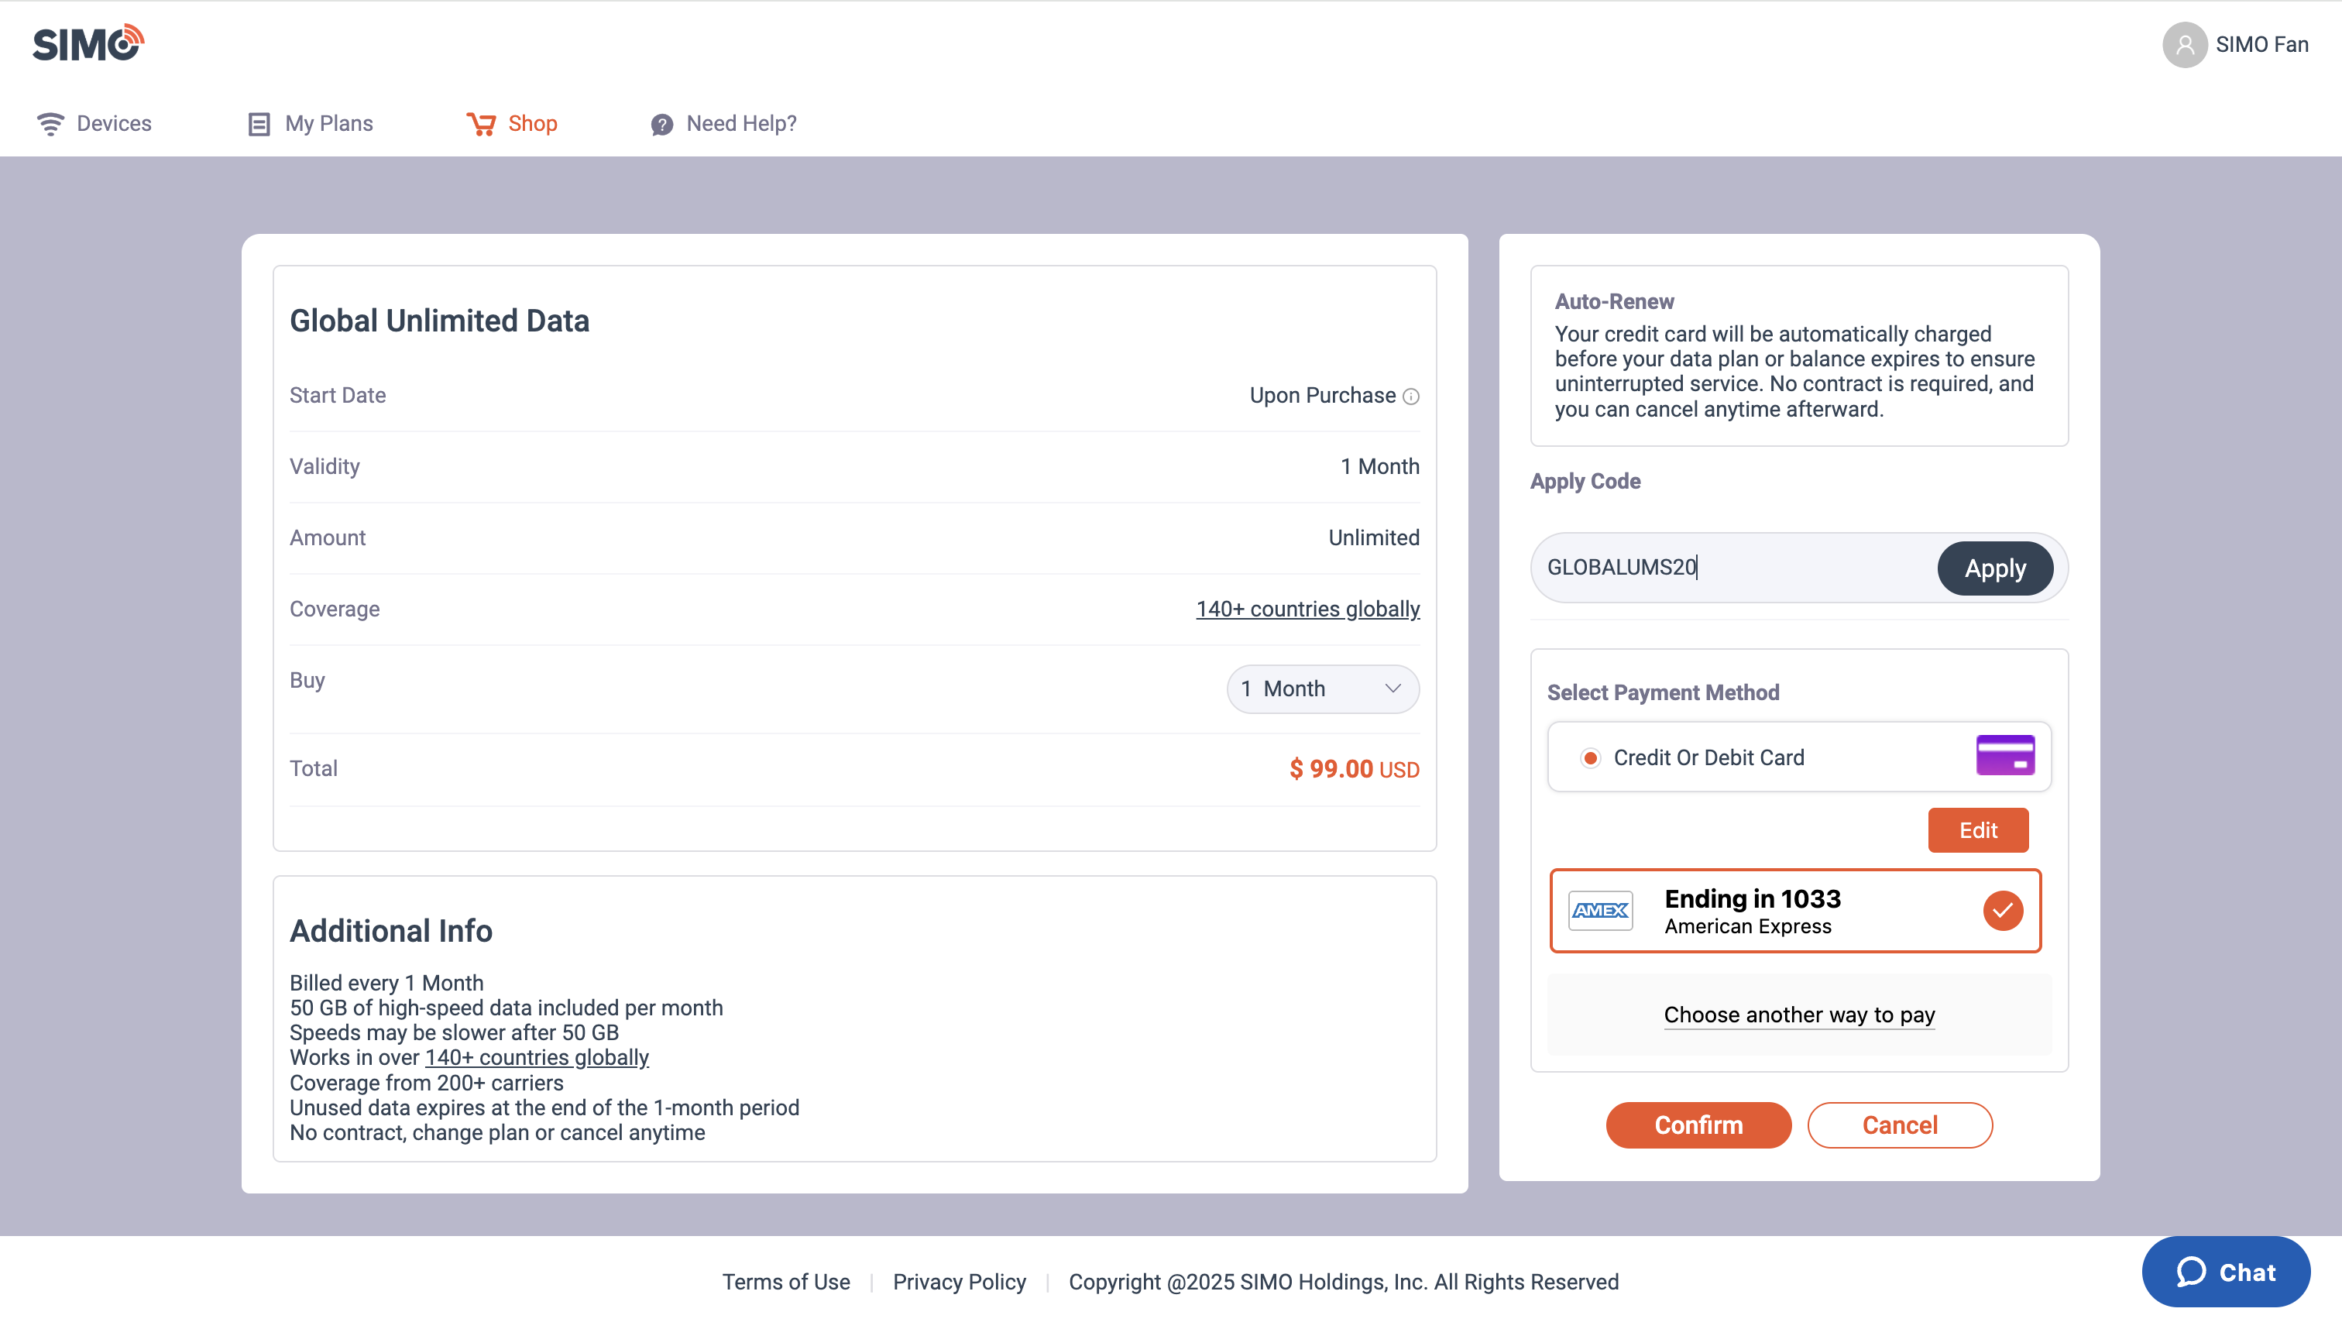
Task: Open the Need Help? tab
Action: point(724,124)
